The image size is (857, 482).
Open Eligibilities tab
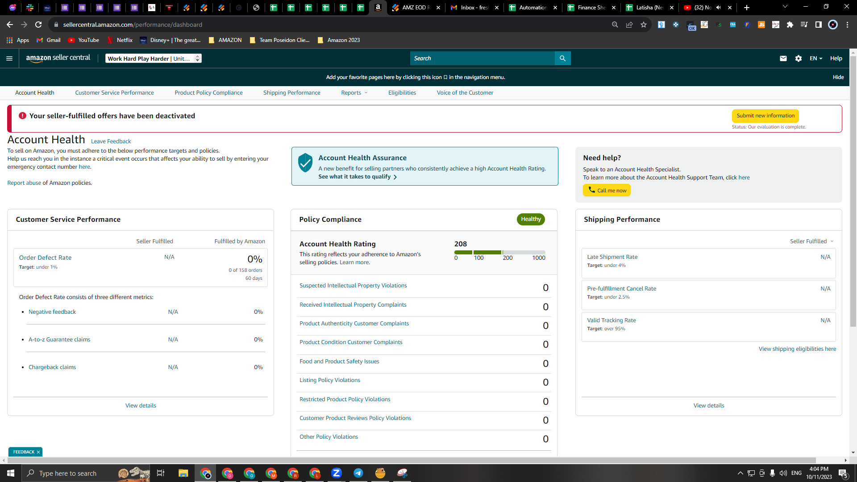pos(402,93)
